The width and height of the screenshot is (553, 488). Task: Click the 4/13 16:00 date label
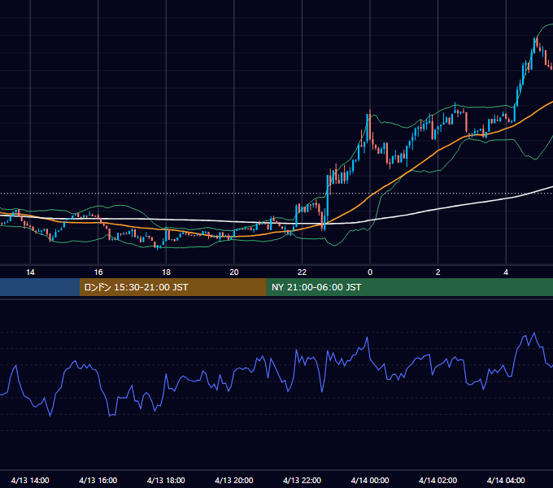pyautogui.click(x=98, y=480)
